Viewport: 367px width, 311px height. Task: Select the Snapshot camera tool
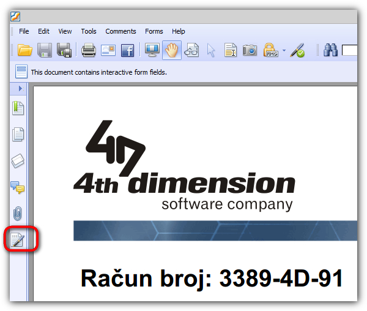coord(250,50)
